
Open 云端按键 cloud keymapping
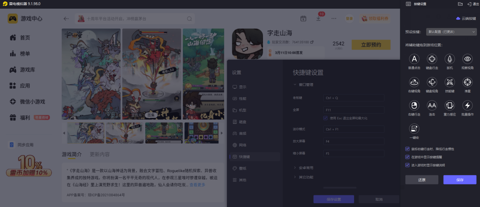tap(466, 18)
